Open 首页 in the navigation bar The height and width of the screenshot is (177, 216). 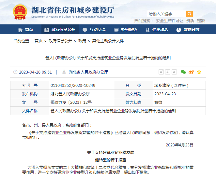coord(25,30)
